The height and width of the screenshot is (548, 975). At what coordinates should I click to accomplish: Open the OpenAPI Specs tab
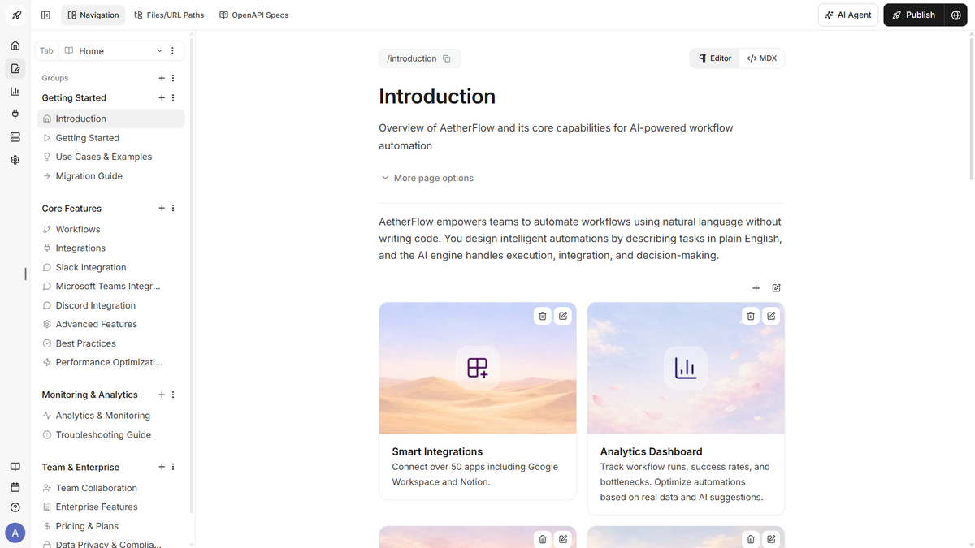pyautogui.click(x=253, y=15)
